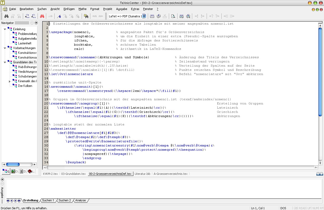The height and width of the screenshot is (210, 324).
Task: Switch to literature view red book tab
Action: point(31,171)
